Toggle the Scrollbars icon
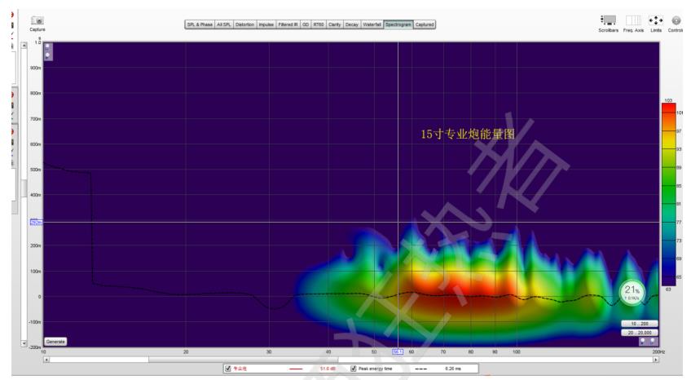Screen dimensions: 691x380 pyautogui.click(x=608, y=20)
